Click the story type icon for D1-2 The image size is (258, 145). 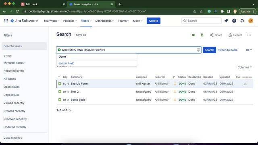click(x=60, y=99)
